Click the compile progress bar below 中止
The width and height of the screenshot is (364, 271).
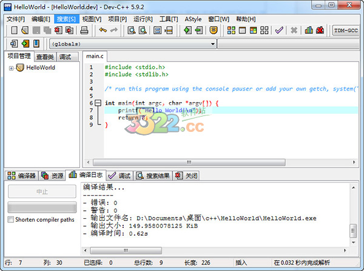pyautogui.click(x=42, y=207)
